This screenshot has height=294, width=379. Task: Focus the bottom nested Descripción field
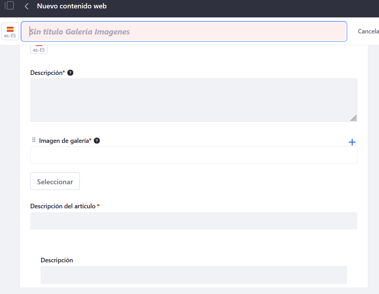pos(194,275)
